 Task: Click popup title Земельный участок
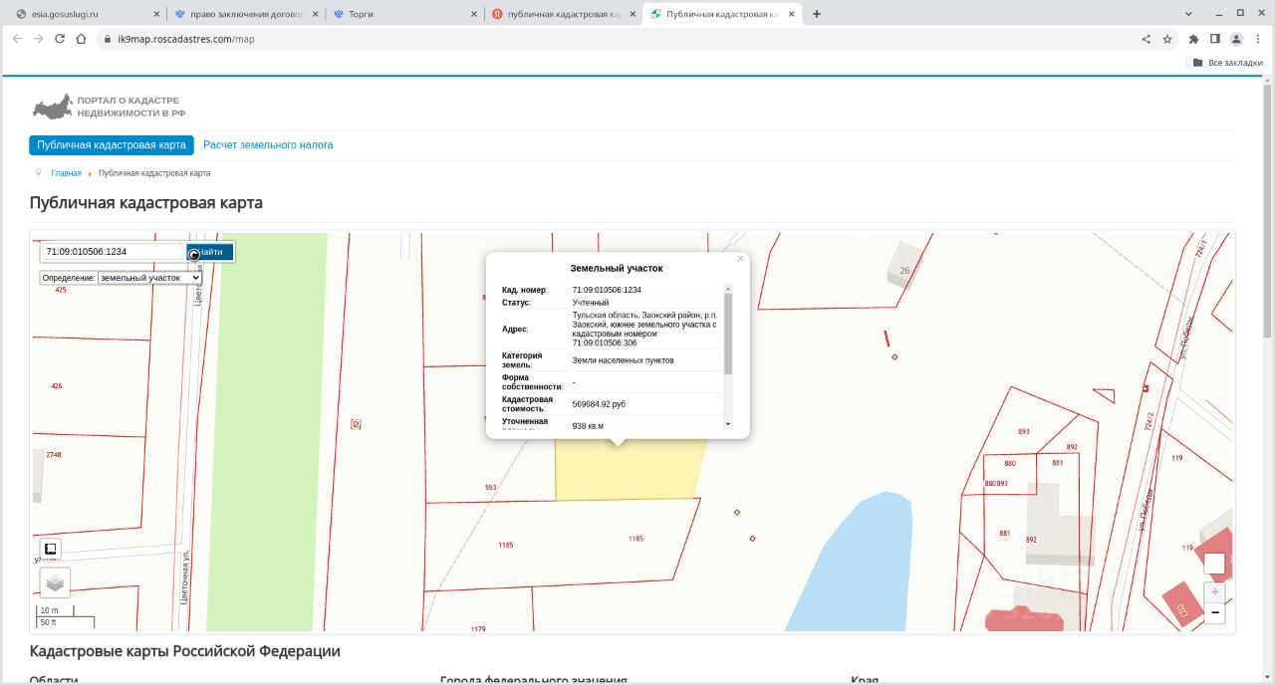point(617,268)
